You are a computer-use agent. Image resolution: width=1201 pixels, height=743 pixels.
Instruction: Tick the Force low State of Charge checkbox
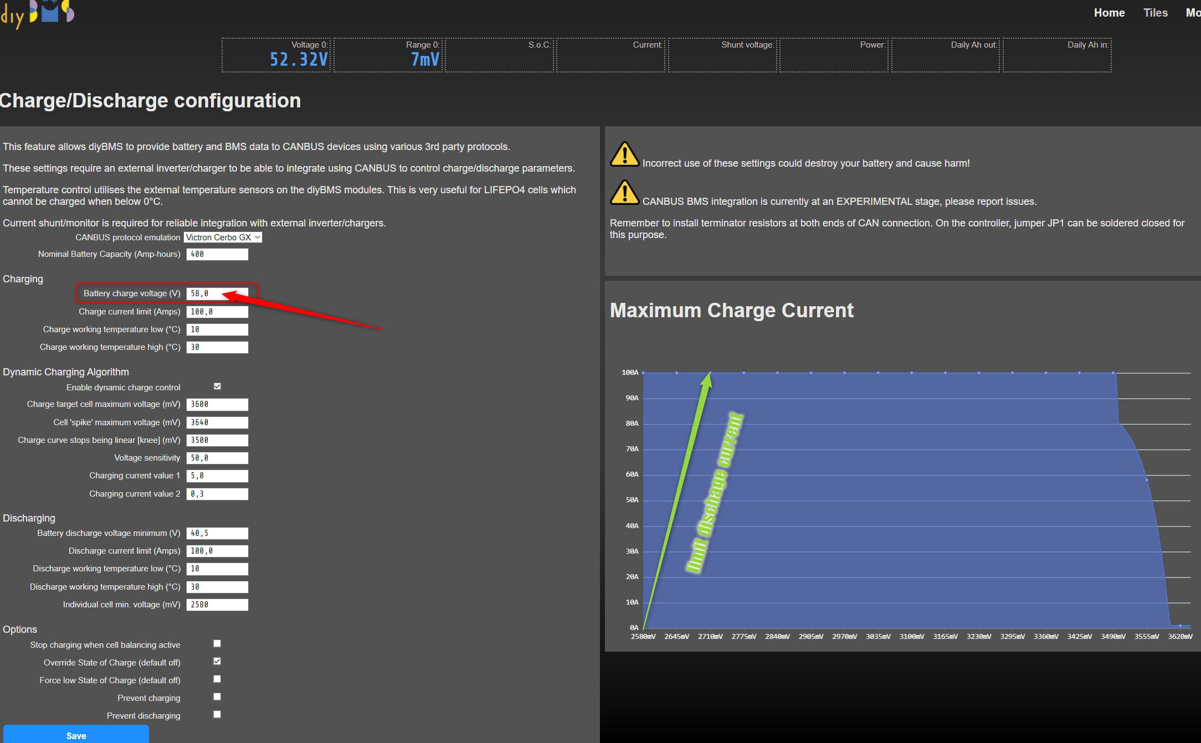click(217, 679)
